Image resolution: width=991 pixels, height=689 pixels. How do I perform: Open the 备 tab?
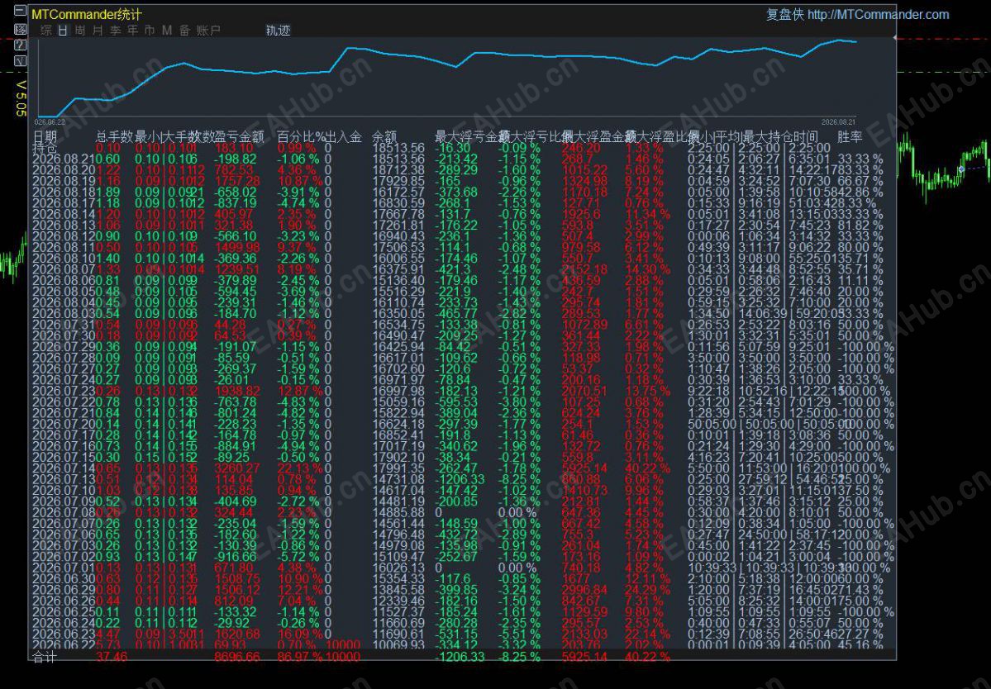click(x=184, y=31)
